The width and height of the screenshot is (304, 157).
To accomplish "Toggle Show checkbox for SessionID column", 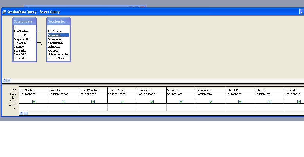I will pyautogui.click(x=181, y=102).
